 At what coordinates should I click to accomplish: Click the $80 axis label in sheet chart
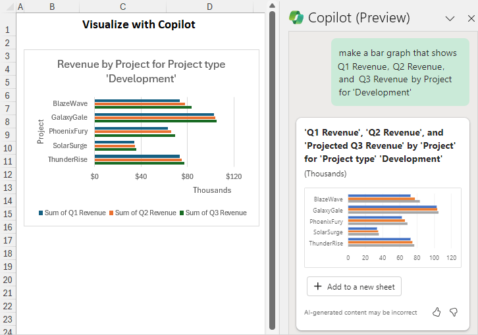(x=187, y=176)
